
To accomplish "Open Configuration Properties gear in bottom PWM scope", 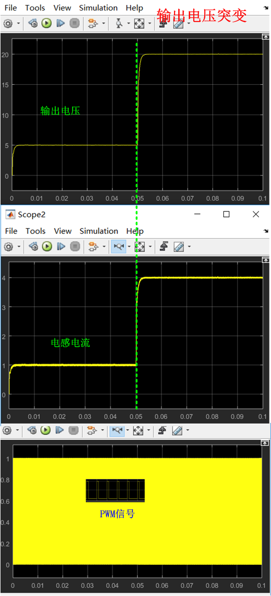I will pyautogui.click(x=8, y=431).
